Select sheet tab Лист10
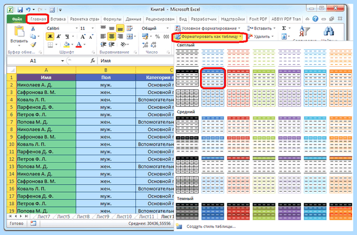Image resolution: width=357 pixels, height=235 pixels. (124, 217)
